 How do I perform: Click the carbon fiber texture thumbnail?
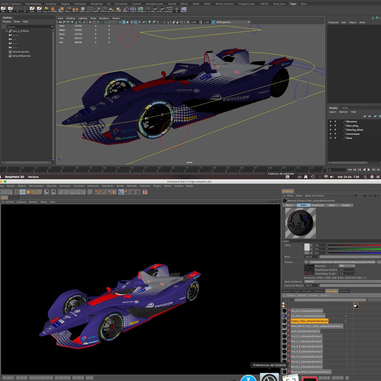pyautogui.click(x=309, y=270)
